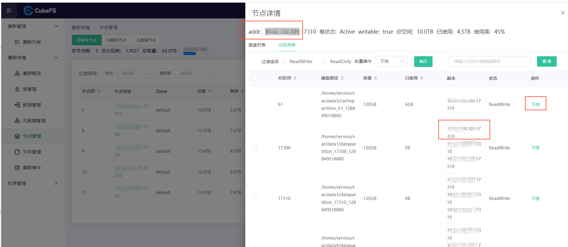Click the 搜索 button
This screenshot has height=247, width=568.
coord(547,61)
